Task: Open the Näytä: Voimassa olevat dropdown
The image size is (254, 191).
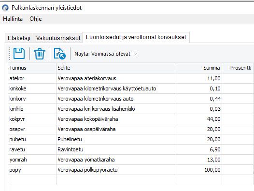Action: pyautogui.click(x=106, y=54)
